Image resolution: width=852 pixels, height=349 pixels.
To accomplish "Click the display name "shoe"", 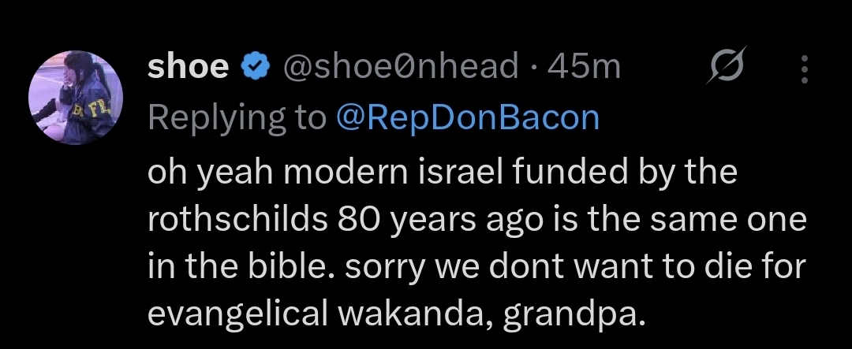I will [188, 69].
